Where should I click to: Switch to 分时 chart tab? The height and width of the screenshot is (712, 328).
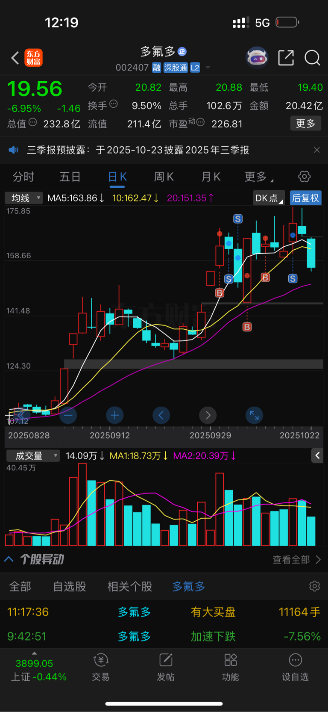click(x=23, y=177)
